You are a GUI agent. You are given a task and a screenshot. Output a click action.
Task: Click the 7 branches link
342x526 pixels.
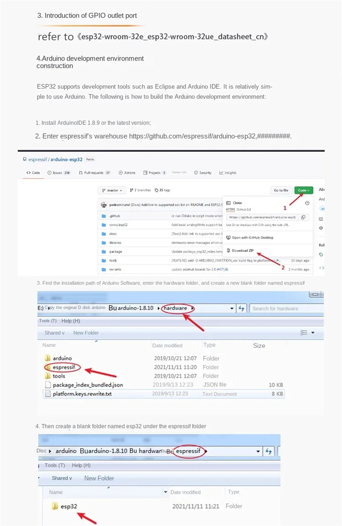coord(140,190)
